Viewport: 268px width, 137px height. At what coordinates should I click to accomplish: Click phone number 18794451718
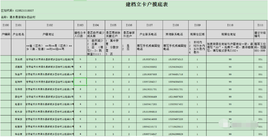pos(176,74)
